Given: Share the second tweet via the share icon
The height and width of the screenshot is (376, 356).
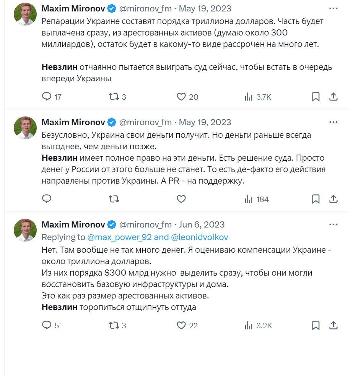Looking at the screenshot, I should [333, 199].
